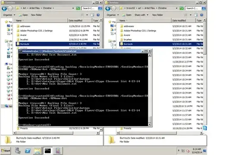Screen dimensions: 233x155
Task: Select the command prompt taskbar button
Action: 48,151
